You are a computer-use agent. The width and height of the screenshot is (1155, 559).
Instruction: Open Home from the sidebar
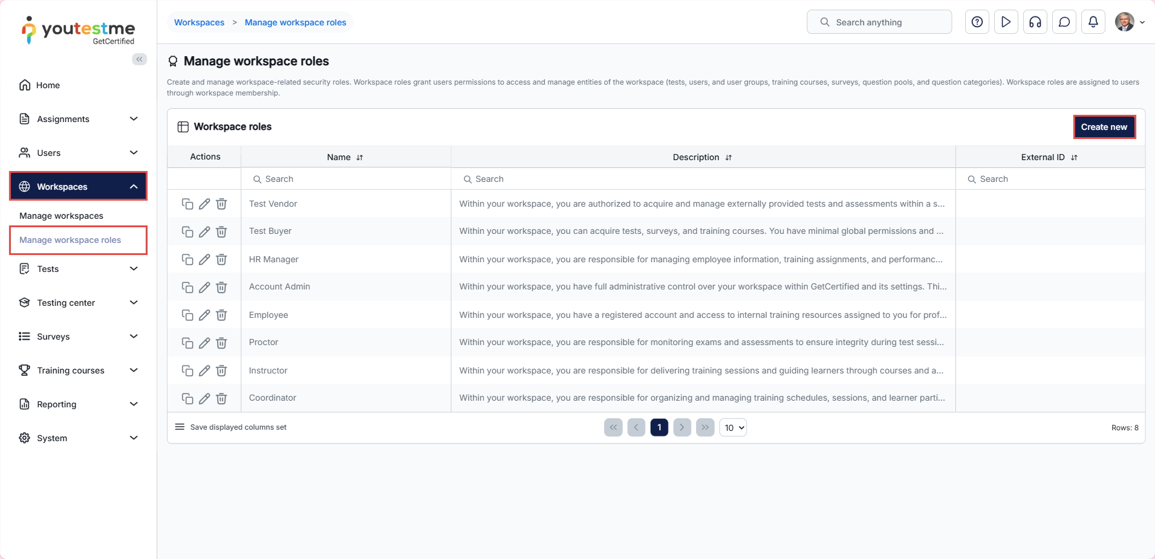(x=48, y=85)
